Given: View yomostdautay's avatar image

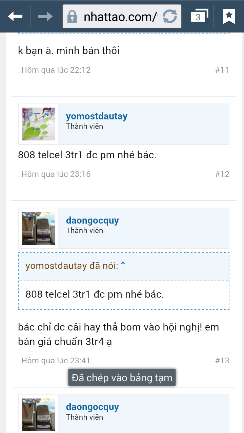Looking at the screenshot, I should point(38,124).
